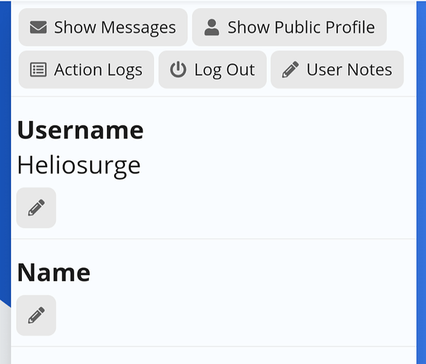Click the blue border strip on the right
426x364 pixels.
tap(422, 182)
